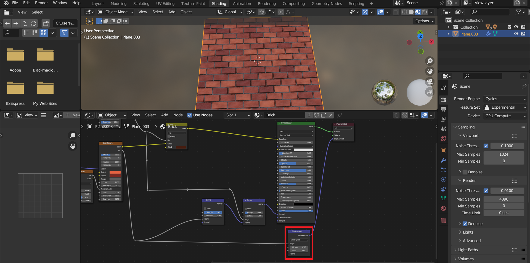Click the Options button in viewport
530x263 pixels.
point(424,21)
